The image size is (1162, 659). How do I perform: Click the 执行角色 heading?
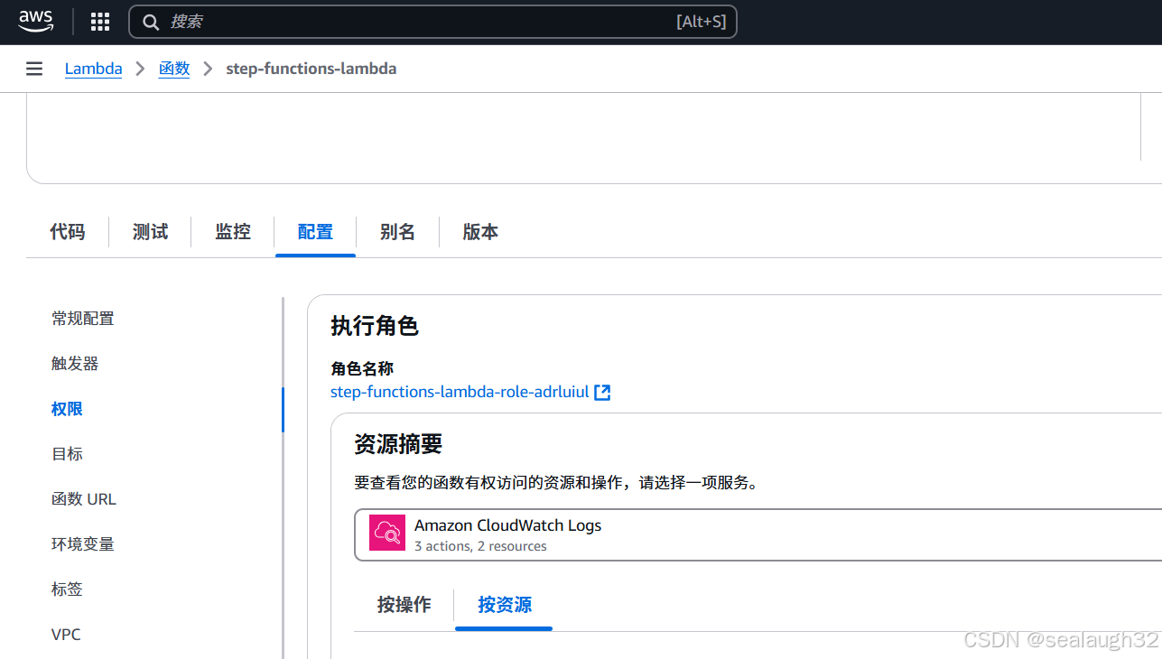click(x=375, y=326)
